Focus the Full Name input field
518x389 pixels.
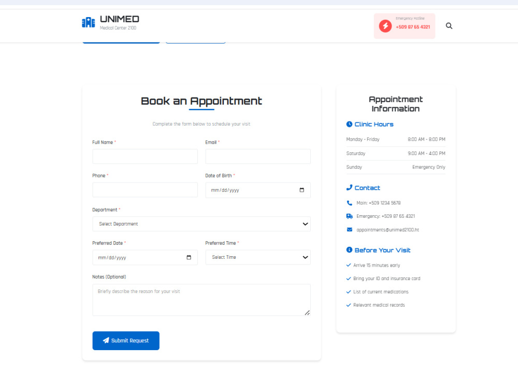[145, 157]
